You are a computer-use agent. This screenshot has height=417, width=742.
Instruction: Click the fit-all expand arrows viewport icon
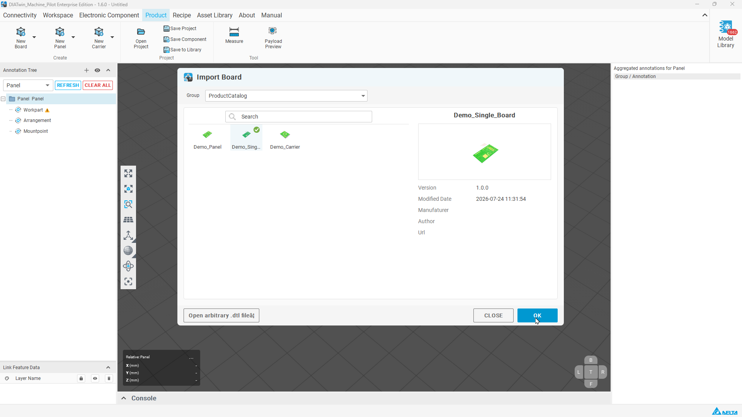coord(128,173)
